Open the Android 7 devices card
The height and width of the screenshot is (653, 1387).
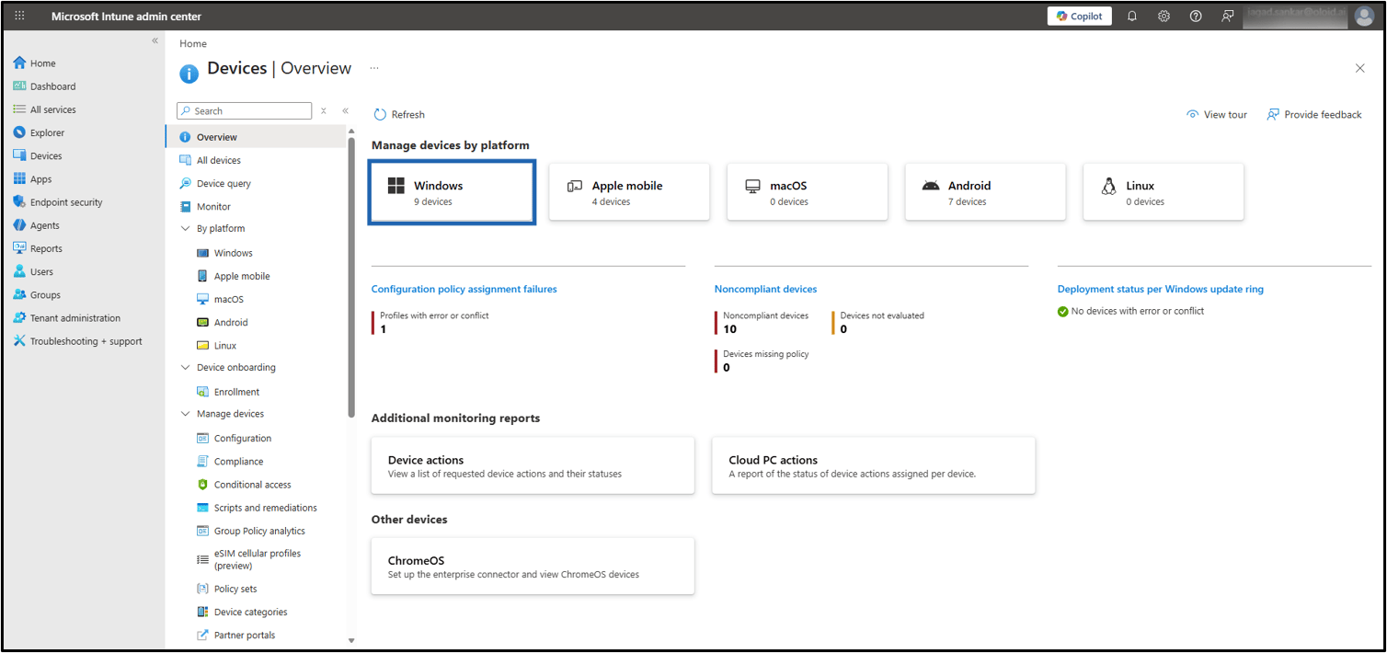pyautogui.click(x=985, y=192)
